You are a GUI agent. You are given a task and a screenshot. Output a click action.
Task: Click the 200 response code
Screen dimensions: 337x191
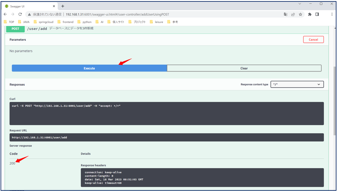[12, 163]
